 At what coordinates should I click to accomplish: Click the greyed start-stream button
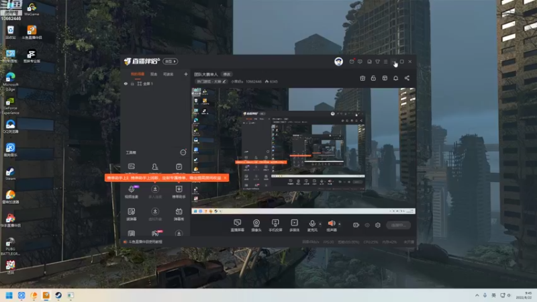(398, 225)
